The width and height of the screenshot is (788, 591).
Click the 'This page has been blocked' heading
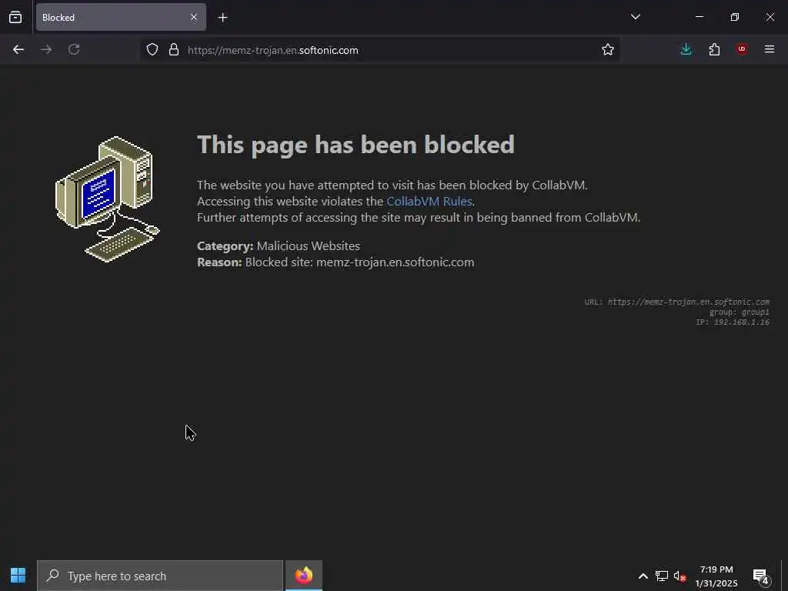pos(356,145)
